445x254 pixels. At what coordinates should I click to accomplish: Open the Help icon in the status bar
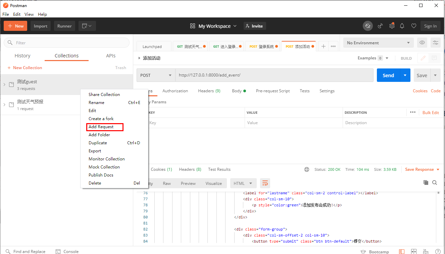(x=438, y=251)
